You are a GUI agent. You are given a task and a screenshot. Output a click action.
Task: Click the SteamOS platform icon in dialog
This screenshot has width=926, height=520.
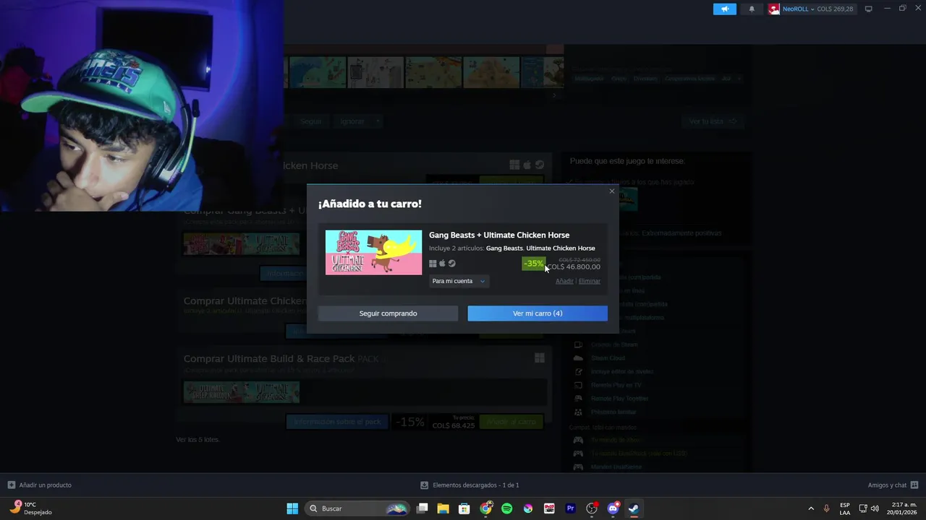click(x=451, y=264)
